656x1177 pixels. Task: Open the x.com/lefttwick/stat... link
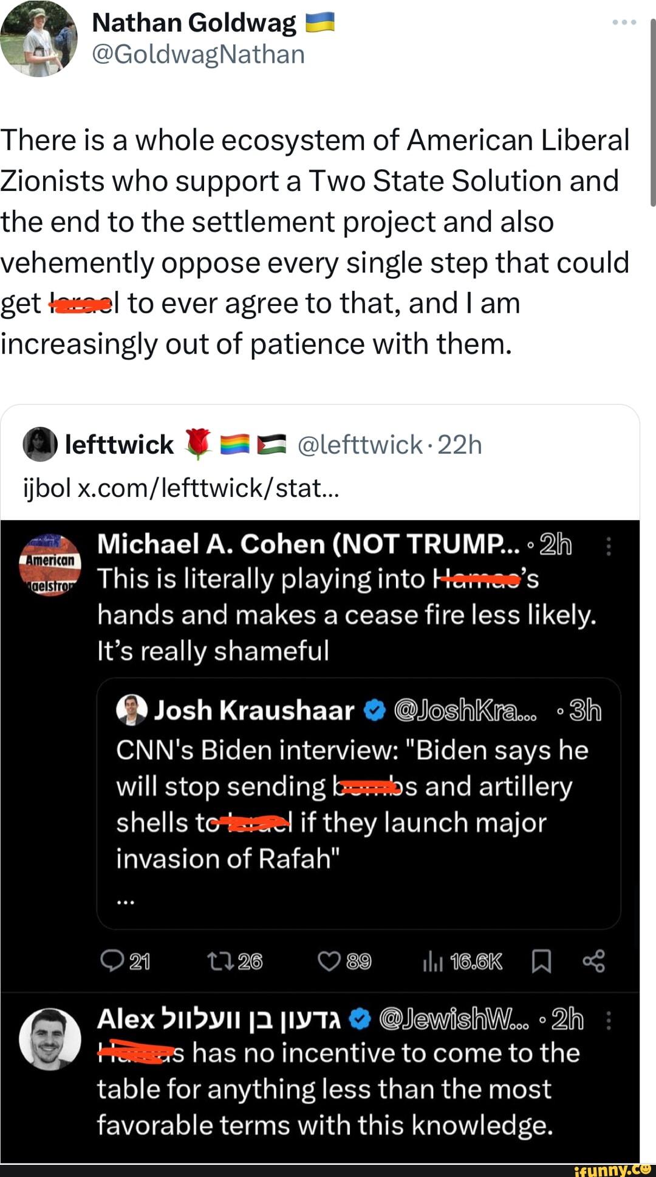pos(208,488)
